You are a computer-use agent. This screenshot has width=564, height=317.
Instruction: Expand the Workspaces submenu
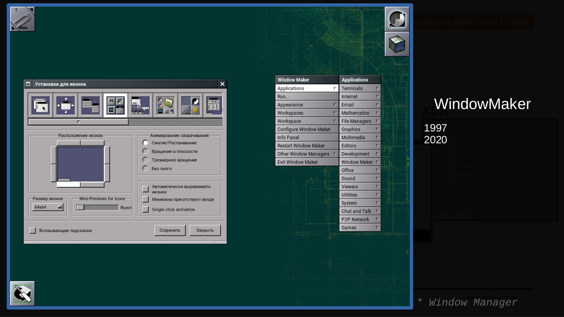pos(307,113)
